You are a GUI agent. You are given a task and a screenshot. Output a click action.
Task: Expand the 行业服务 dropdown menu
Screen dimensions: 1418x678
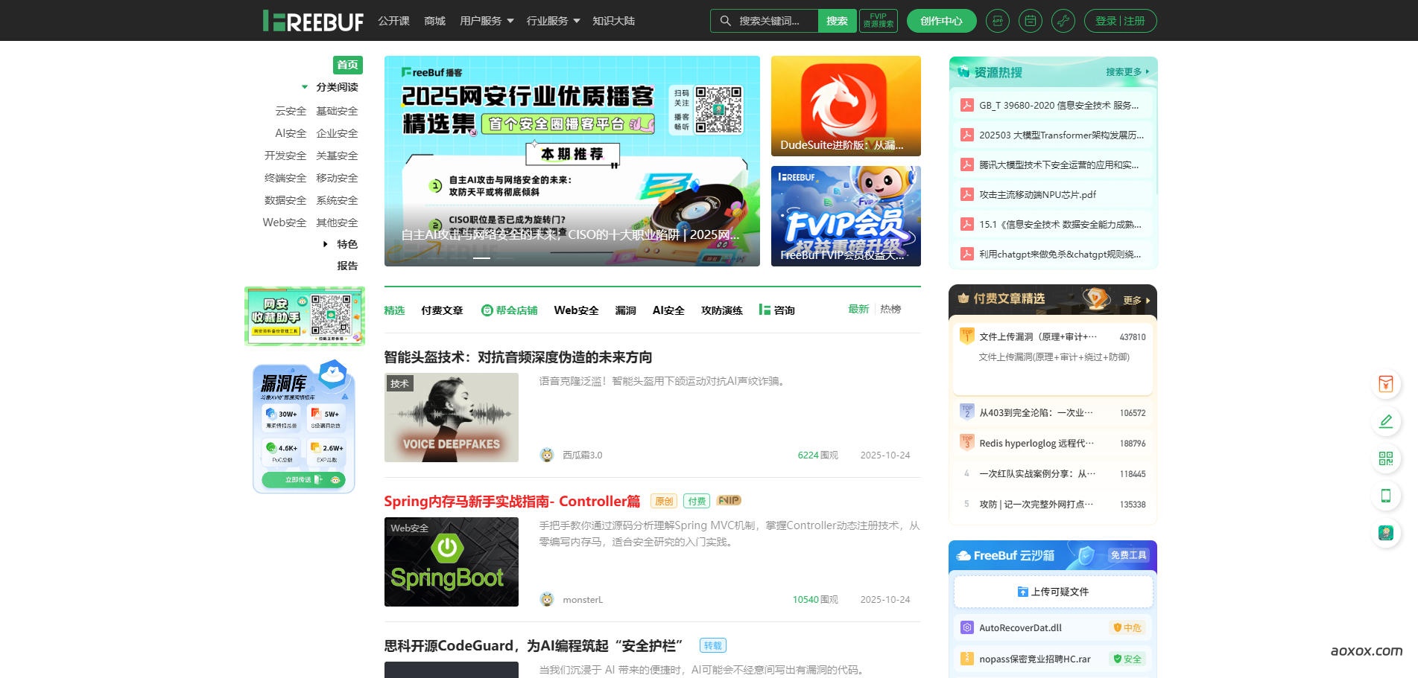[553, 21]
